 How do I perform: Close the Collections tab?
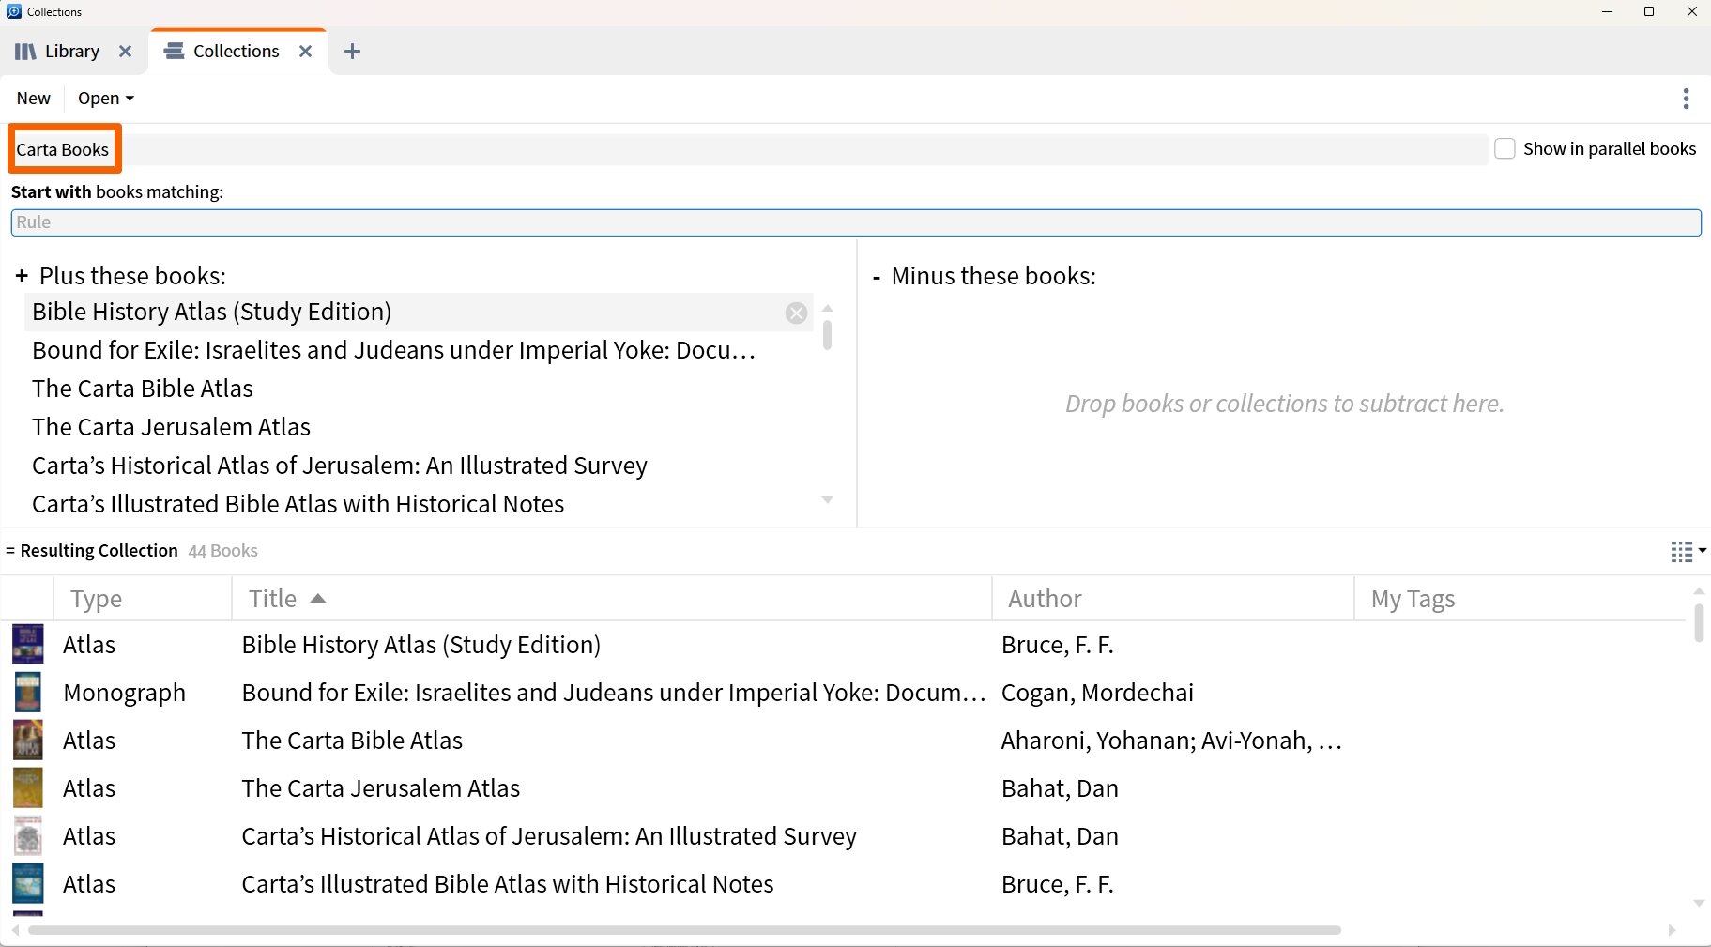(305, 52)
